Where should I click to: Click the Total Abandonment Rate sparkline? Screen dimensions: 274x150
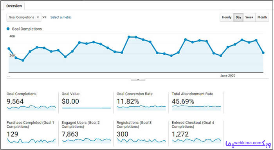pos(196,107)
